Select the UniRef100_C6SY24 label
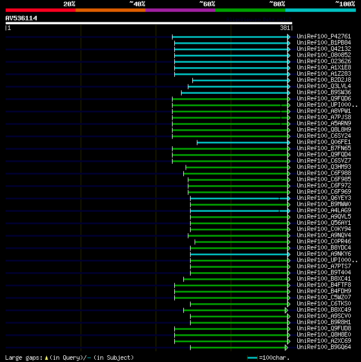 [x=324, y=136]
